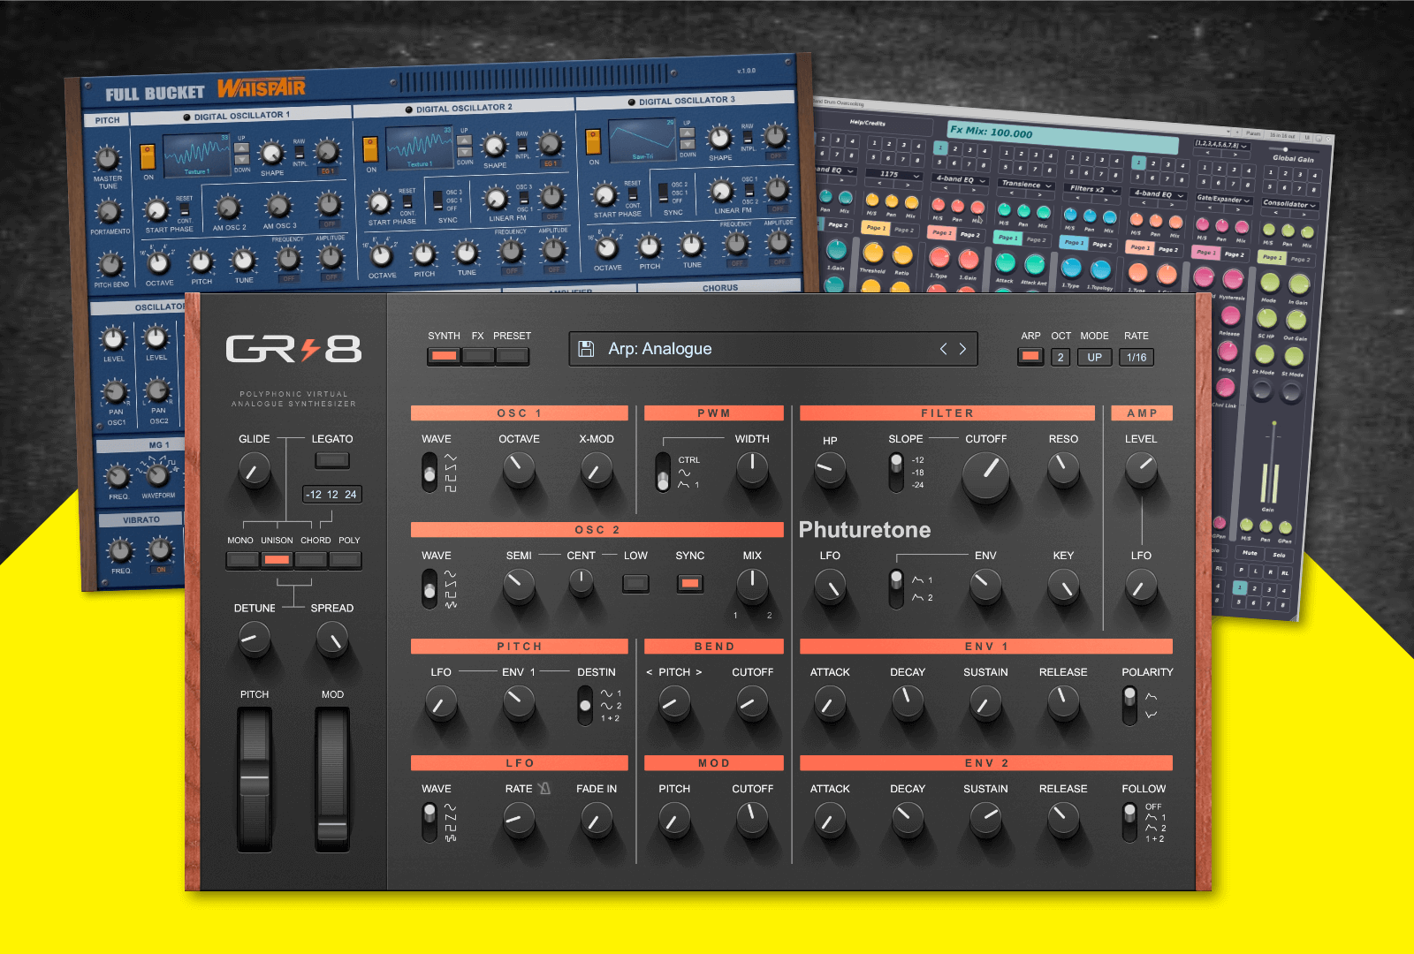Toggle Digital Oscillator 1 ON in WhispAir
The width and height of the screenshot is (1414, 954).
tap(148, 157)
